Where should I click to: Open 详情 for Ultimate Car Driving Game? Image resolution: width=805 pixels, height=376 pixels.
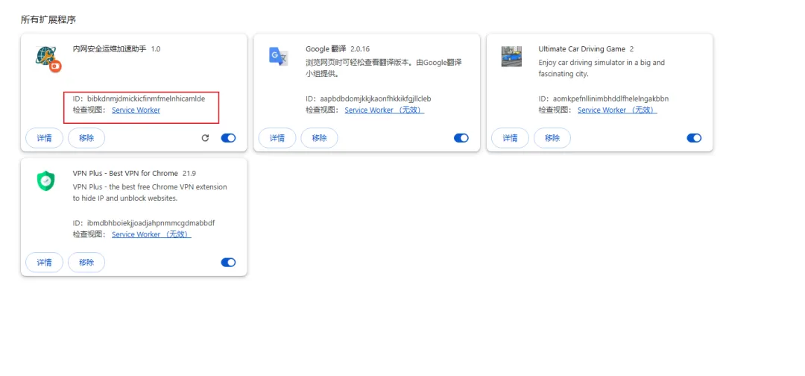(510, 138)
